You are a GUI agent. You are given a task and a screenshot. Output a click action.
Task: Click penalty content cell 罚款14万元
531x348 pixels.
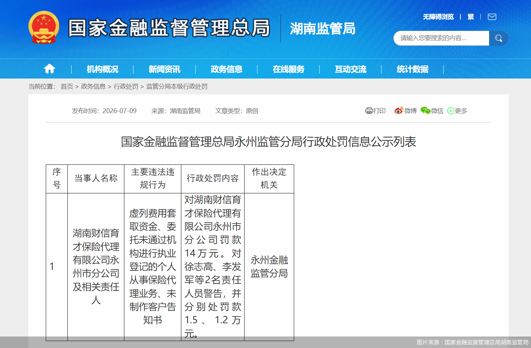click(x=212, y=267)
